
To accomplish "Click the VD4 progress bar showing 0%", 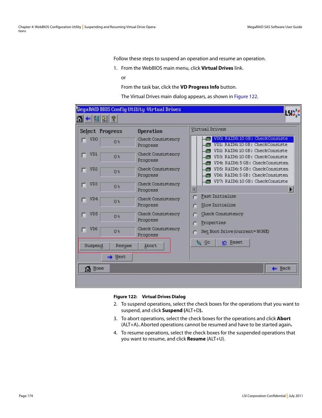I will point(117,202).
